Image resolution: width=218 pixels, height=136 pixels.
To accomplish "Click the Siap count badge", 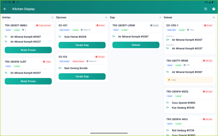I will click(x=160, y=17).
